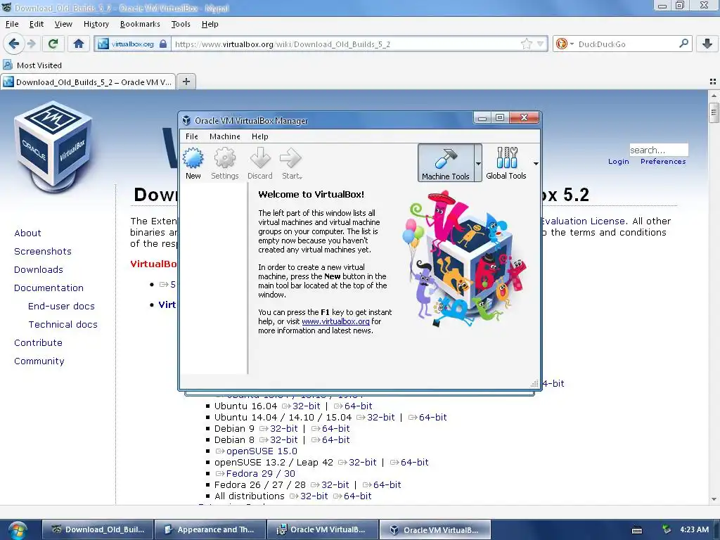
Task: Open the Downloads arrow icon in browser
Action: pos(707,44)
